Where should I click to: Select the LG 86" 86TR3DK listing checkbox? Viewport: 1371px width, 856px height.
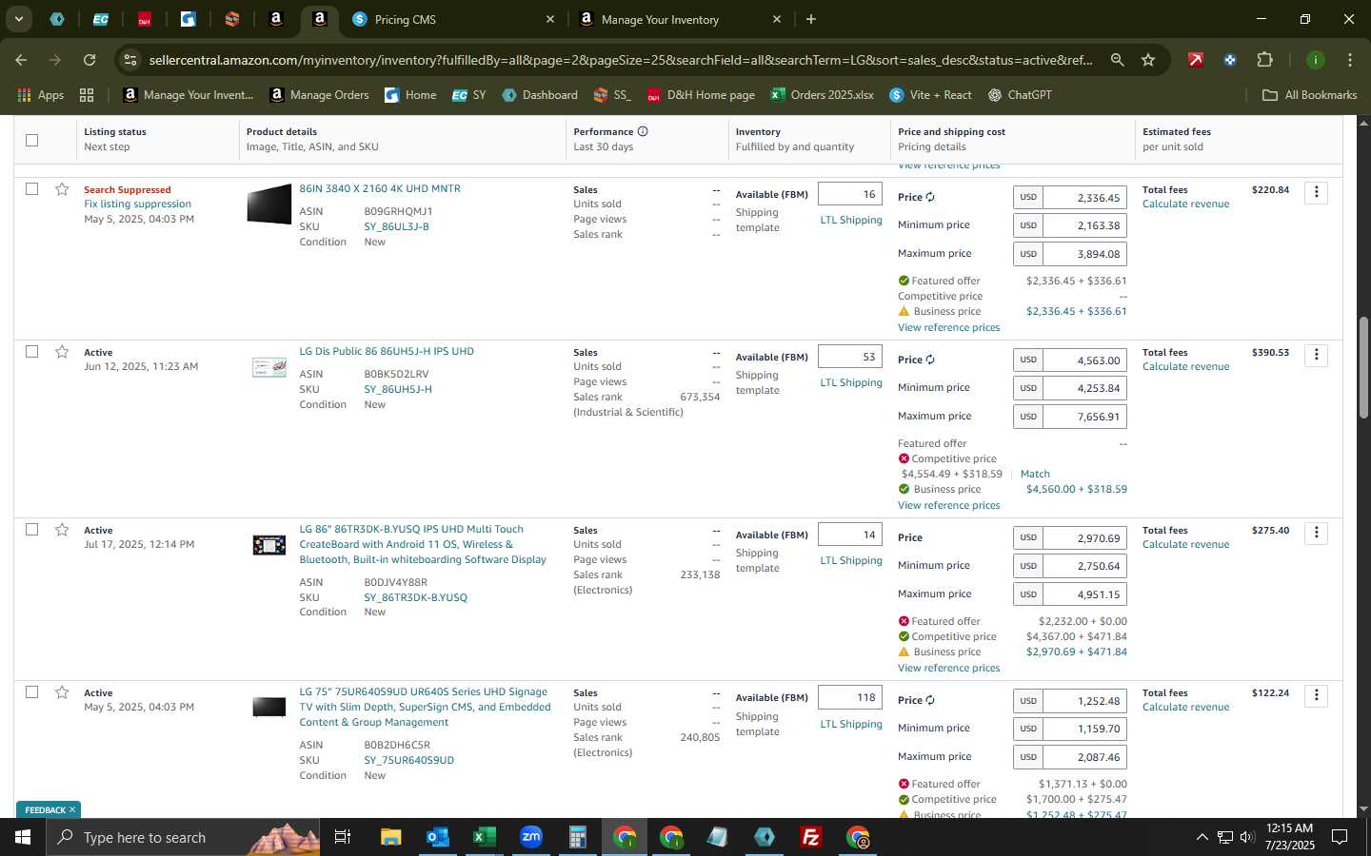pyautogui.click(x=31, y=529)
